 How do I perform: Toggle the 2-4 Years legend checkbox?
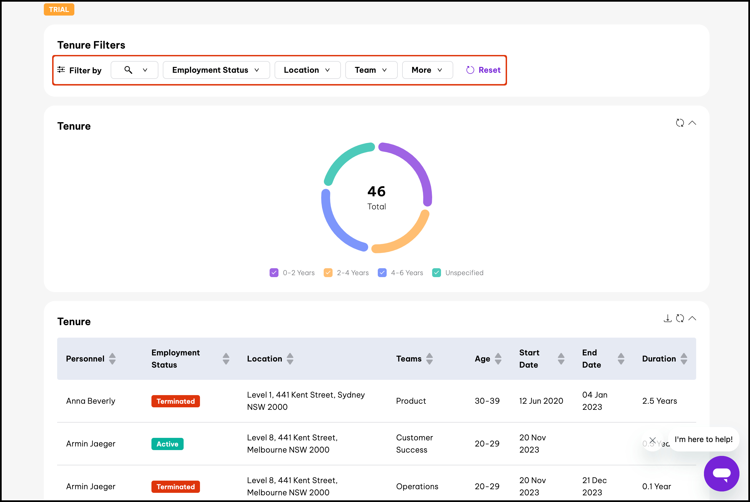click(x=328, y=273)
